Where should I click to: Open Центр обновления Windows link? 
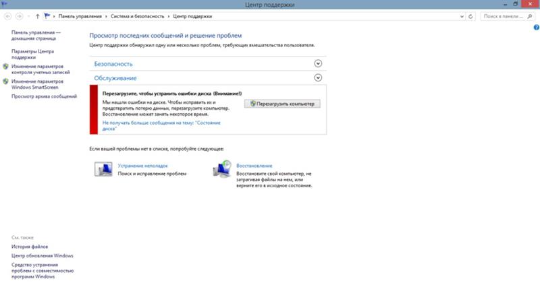coord(43,256)
